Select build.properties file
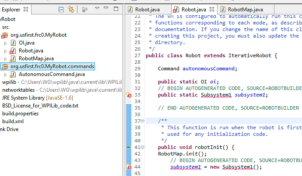The height and width of the screenshot is (176, 302). coord(21,114)
